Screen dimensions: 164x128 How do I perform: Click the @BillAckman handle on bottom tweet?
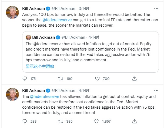pos(63,90)
